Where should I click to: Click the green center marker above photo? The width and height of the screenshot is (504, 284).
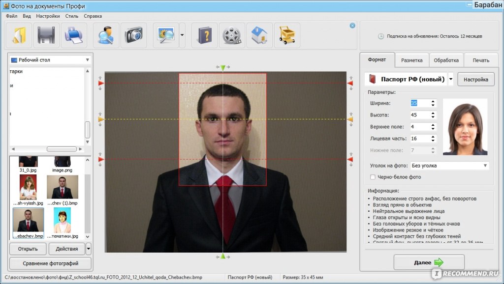[223, 68]
